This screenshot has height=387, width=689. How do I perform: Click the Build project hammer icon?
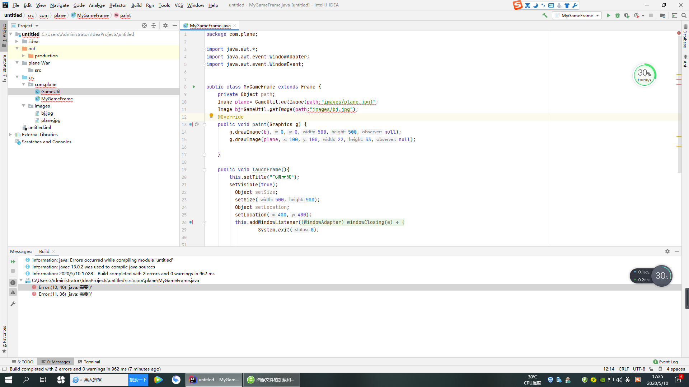pos(545,15)
